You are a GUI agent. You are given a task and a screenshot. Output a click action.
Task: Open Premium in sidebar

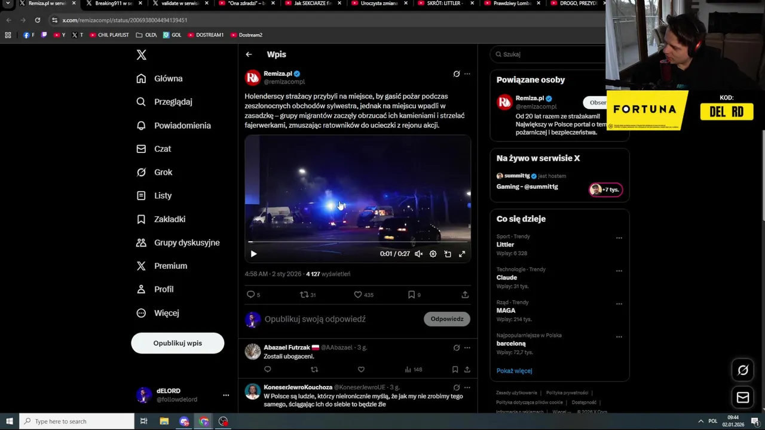click(161, 266)
